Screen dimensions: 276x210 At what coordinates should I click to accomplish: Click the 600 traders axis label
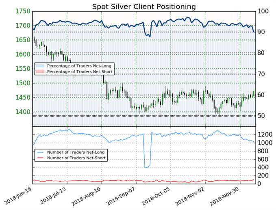click(263, 159)
